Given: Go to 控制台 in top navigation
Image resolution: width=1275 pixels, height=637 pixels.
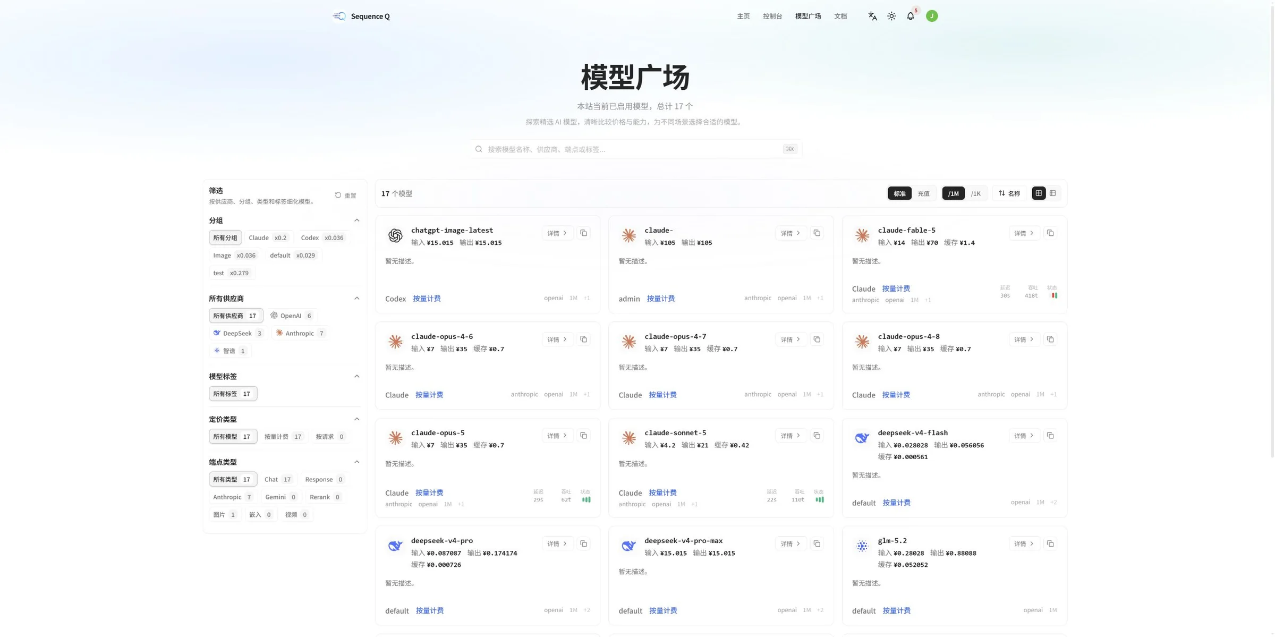Looking at the screenshot, I should click(772, 16).
